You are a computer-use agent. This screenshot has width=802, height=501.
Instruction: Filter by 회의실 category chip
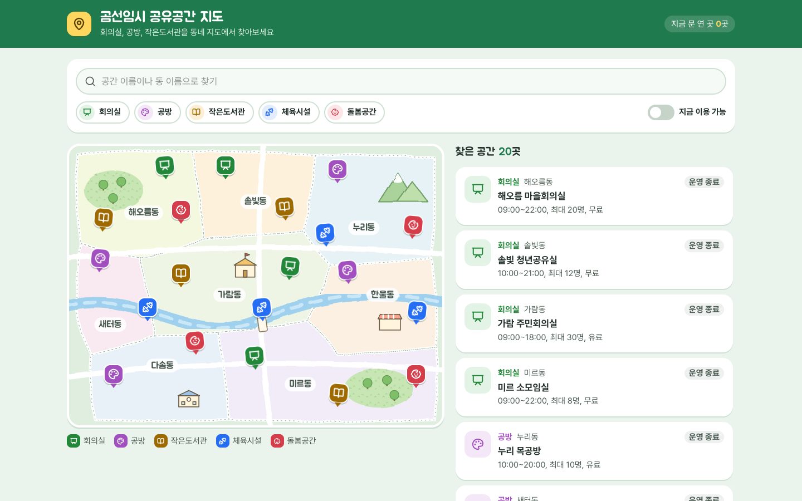pos(102,112)
